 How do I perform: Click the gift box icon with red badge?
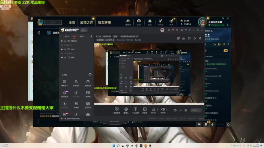click(x=178, y=38)
